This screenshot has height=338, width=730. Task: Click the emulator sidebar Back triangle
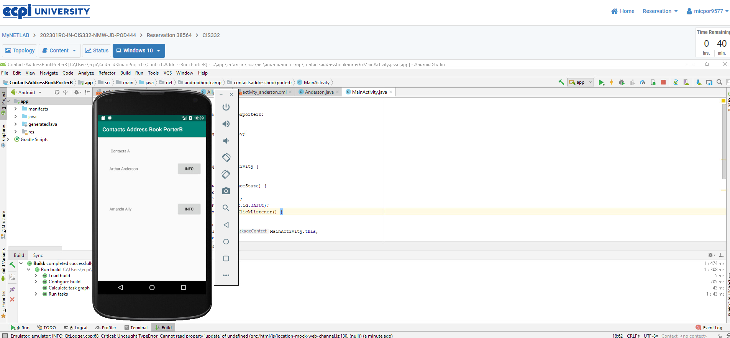point(226,225)
